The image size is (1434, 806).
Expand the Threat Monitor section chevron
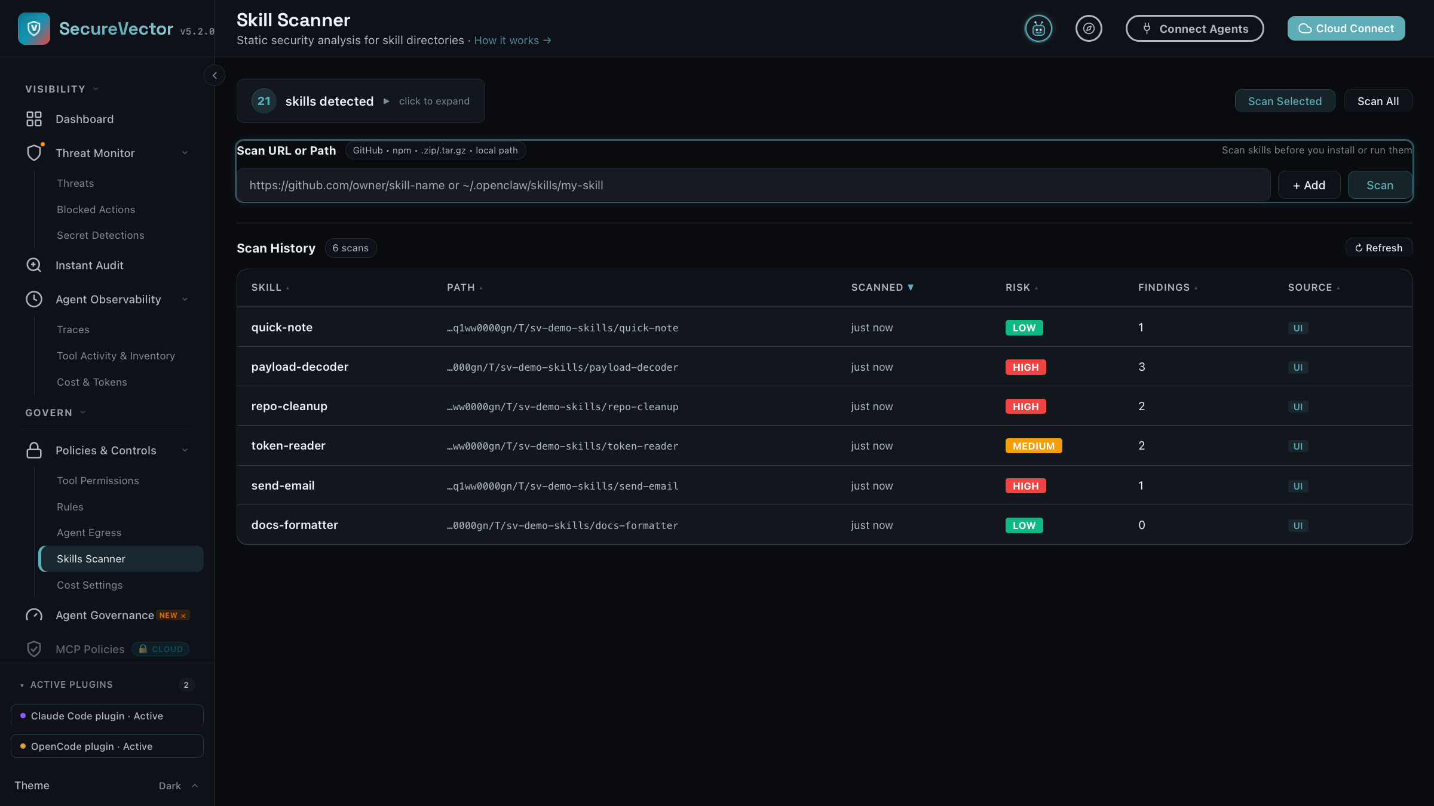(x=185, y=153)
